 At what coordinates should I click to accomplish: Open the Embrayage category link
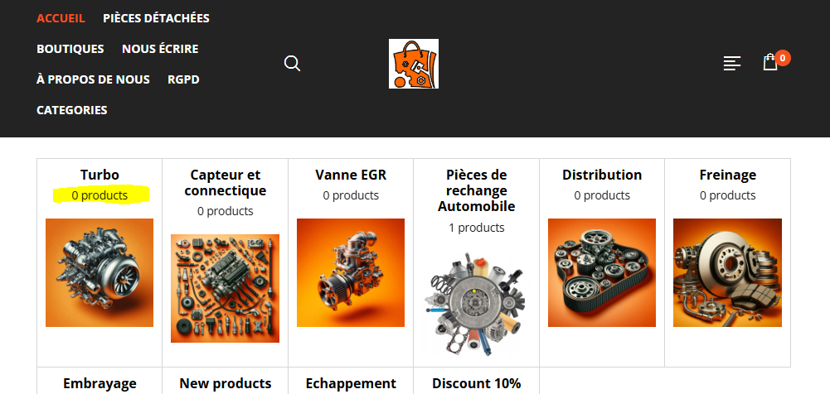coord(100,383)
